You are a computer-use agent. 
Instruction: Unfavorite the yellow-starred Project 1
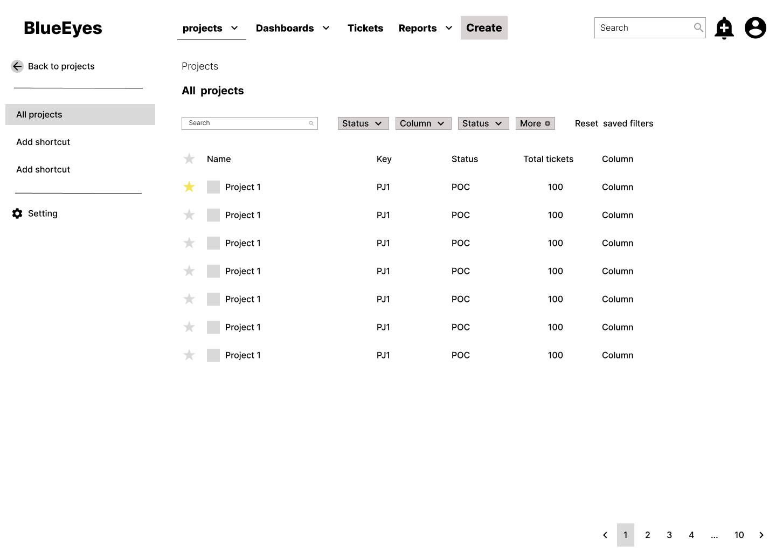pyautogui.click(x=189, y=187)
